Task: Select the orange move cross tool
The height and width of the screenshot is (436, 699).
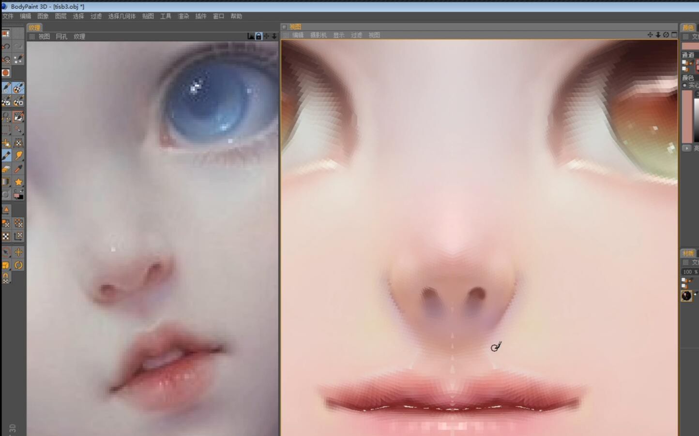Action: [18, 252]
